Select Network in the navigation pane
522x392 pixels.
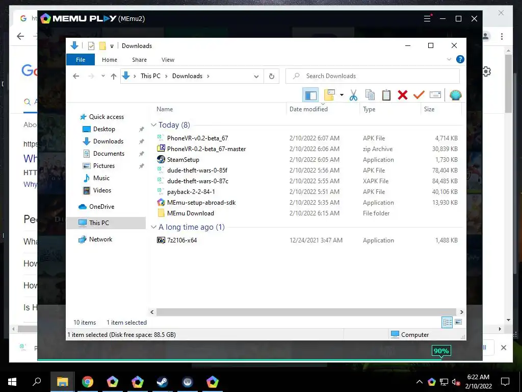tap(100, 239)
